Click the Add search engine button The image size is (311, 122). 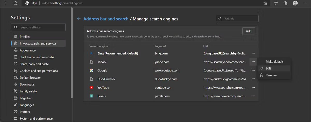click(x=249, y=31)
